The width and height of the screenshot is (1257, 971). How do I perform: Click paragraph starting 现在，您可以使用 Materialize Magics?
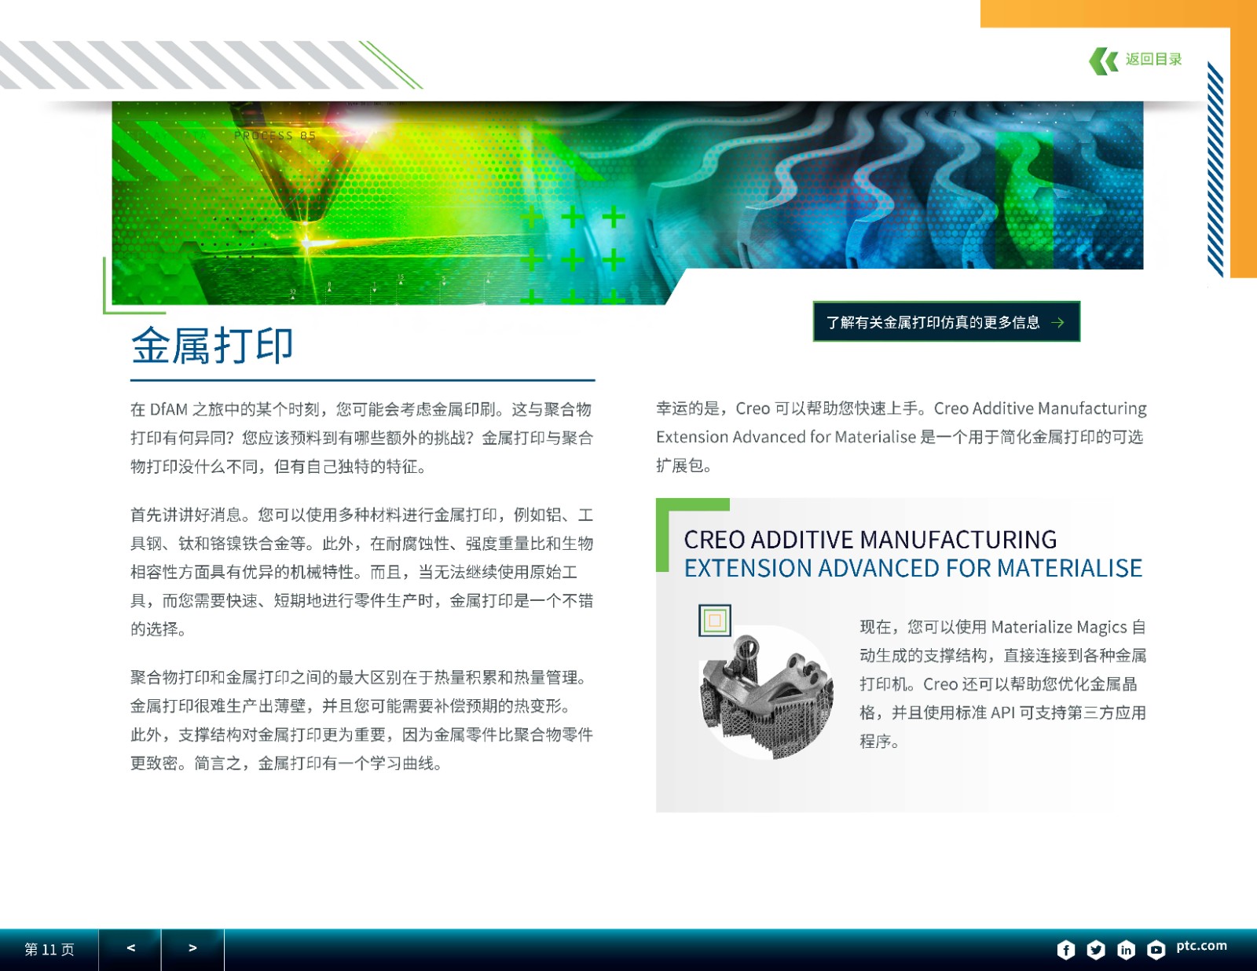point(1002,683)
